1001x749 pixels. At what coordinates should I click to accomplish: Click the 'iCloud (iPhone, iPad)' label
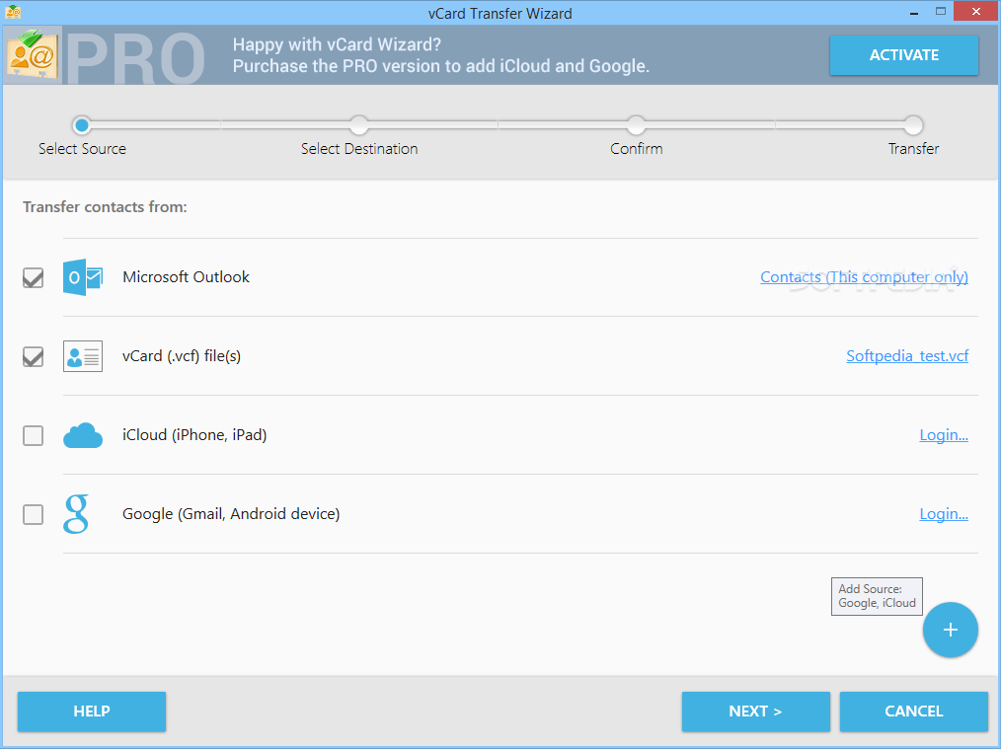(194, 435)
